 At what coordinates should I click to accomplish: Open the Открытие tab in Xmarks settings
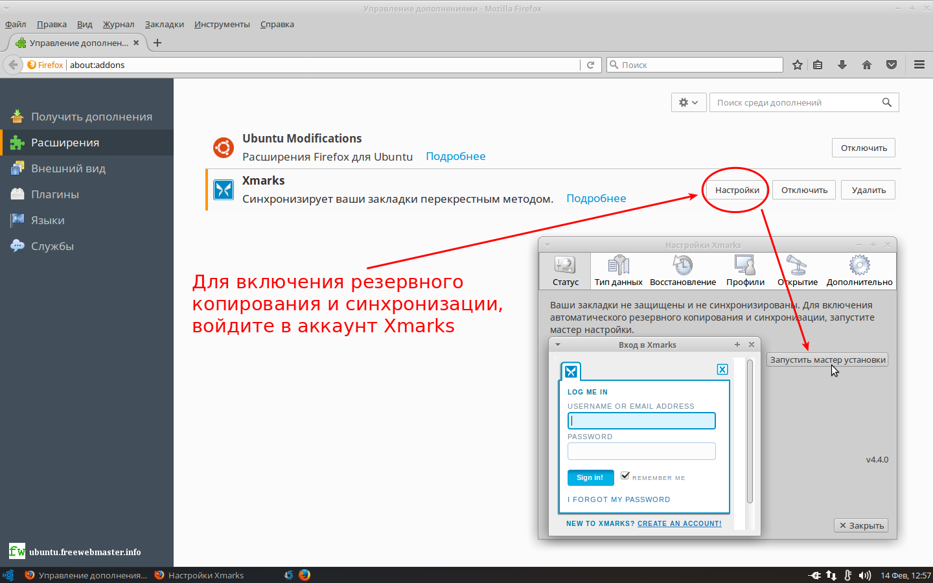pyautogui.click(x=798, y=271)
